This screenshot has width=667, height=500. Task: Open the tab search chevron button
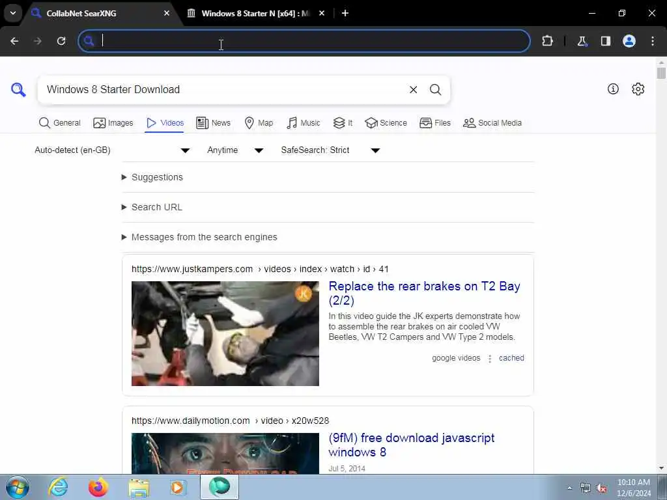tap(13, 13)
